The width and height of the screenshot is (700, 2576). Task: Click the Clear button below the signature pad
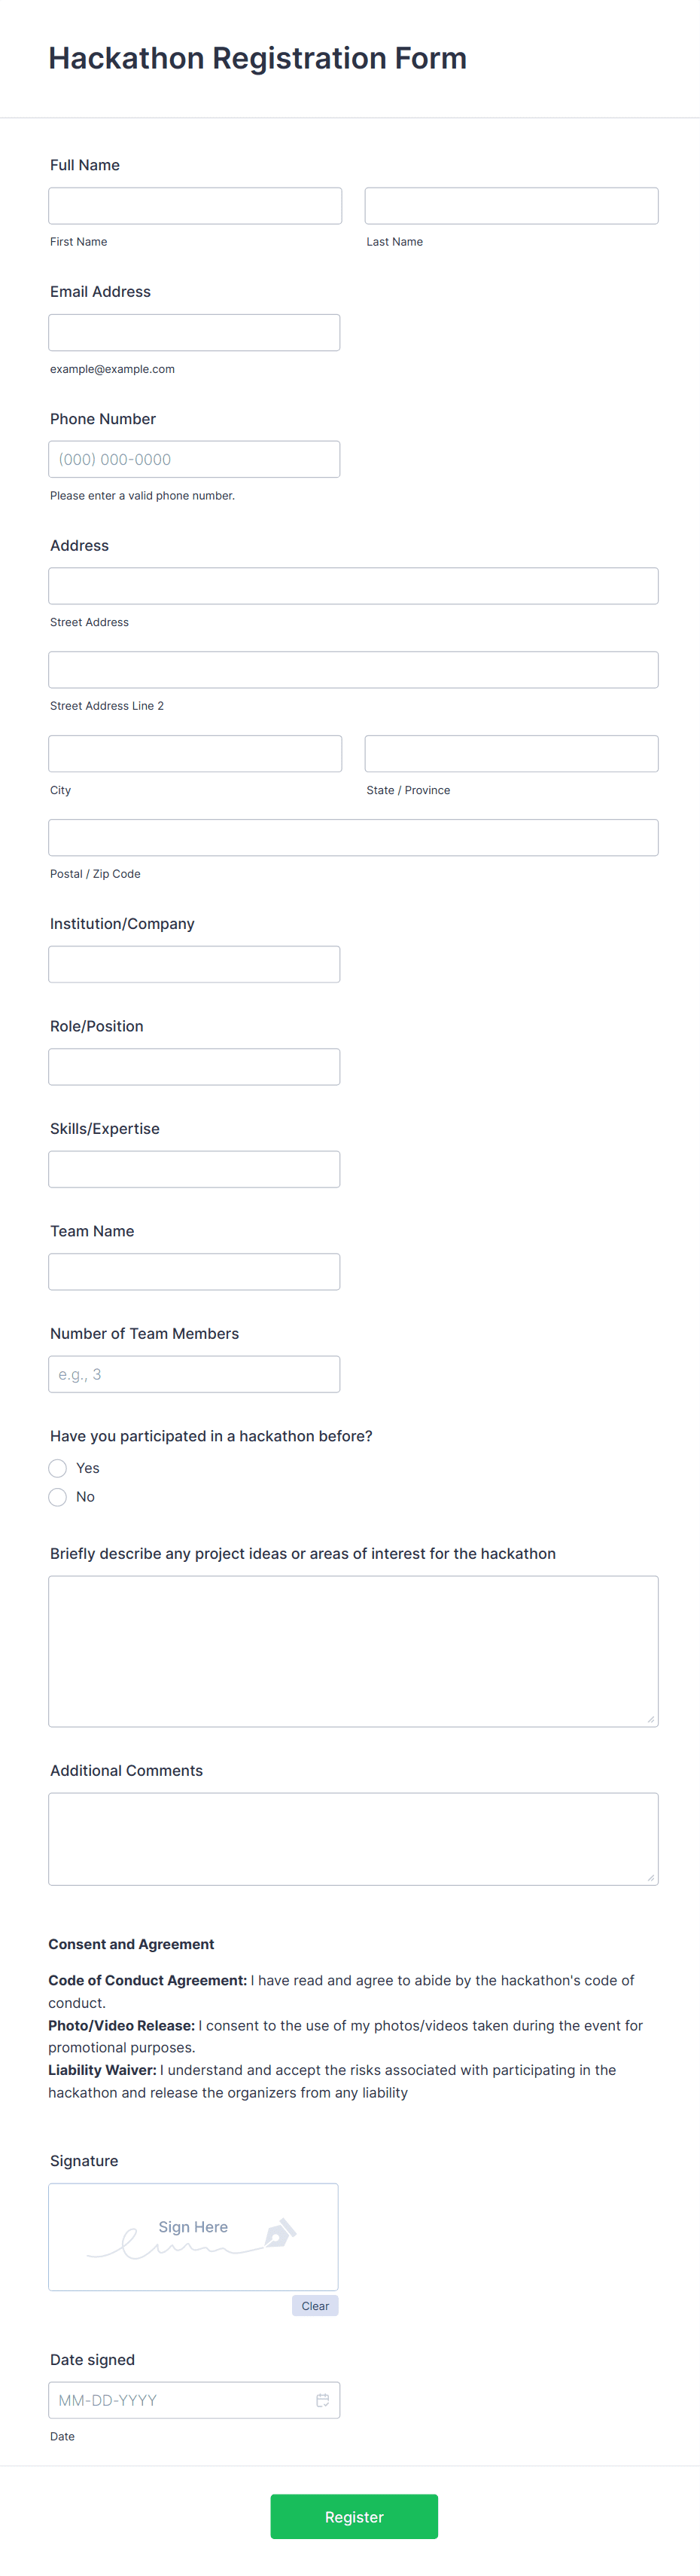tap(315, 2305)
